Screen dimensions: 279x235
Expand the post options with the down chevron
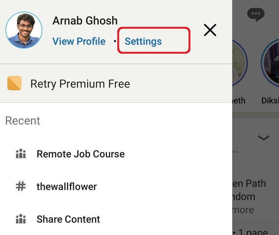[x=263, y=138]
